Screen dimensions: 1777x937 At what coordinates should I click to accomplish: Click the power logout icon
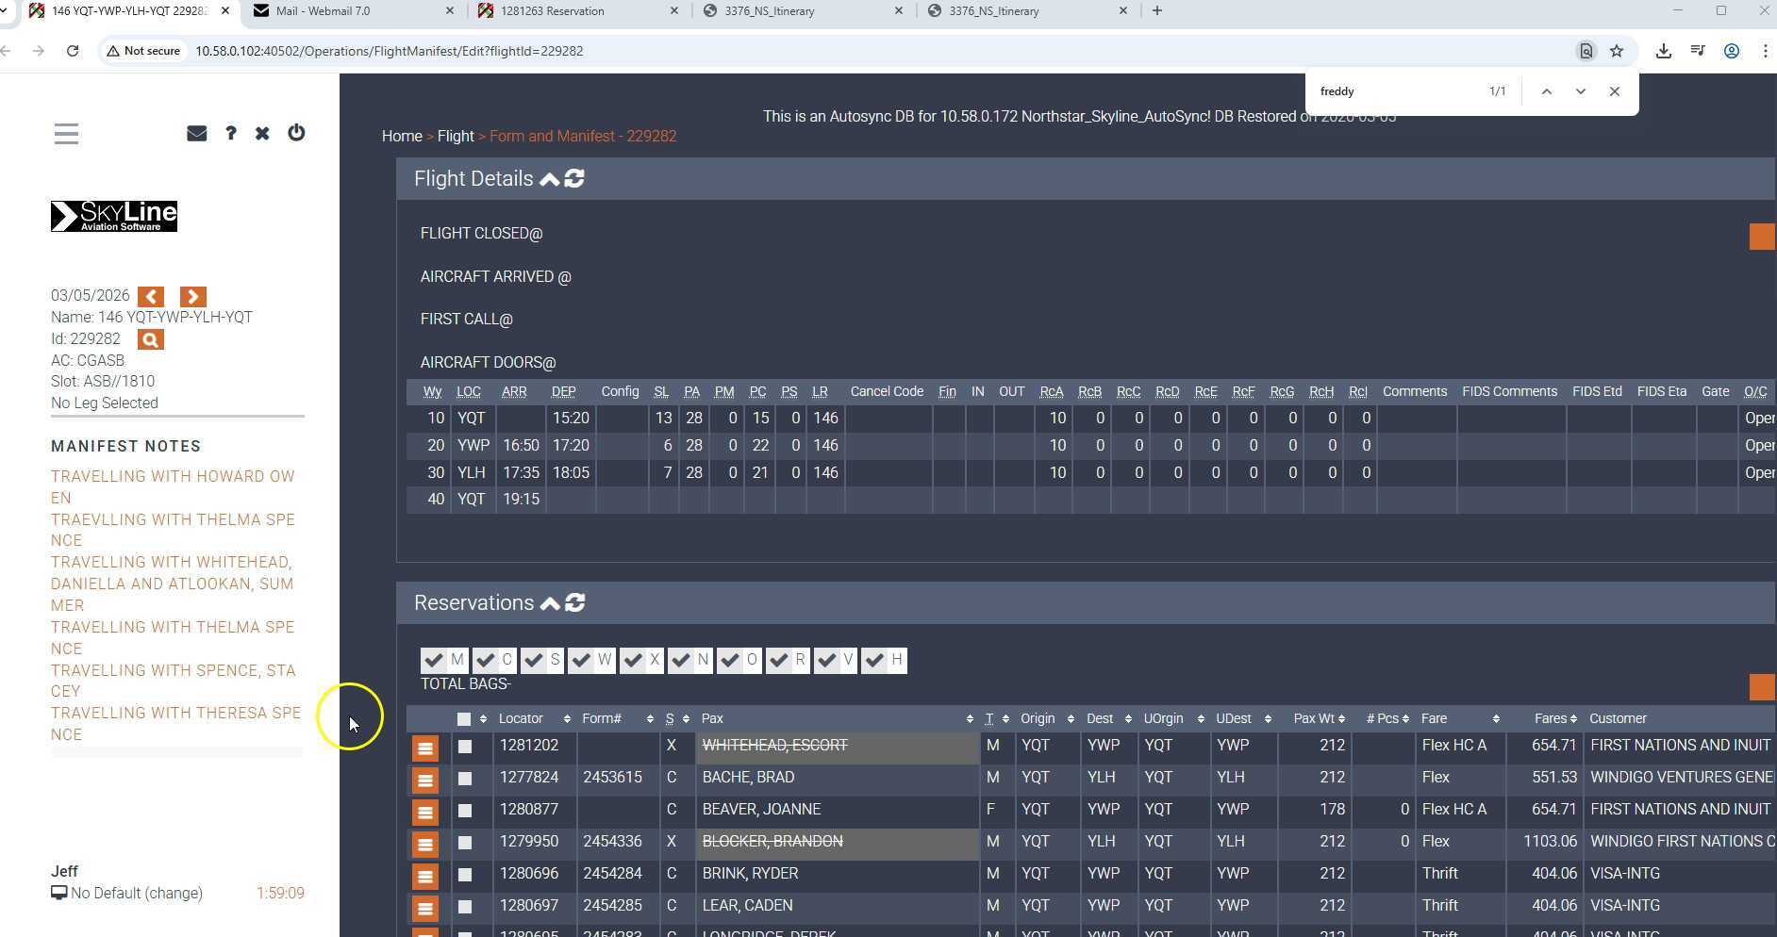tap(296, 133)
